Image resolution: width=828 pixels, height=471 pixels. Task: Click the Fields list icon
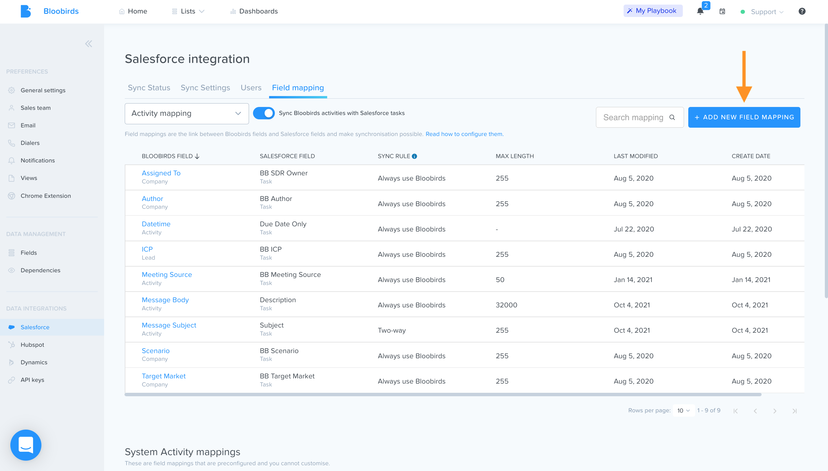(11, 253)
